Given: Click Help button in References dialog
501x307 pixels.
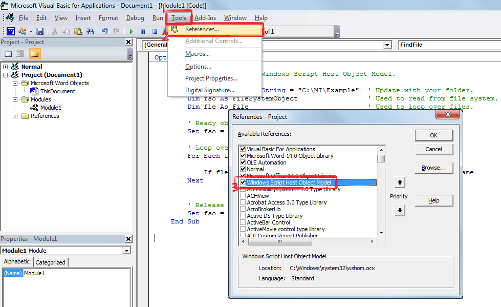Looking at the screenshot, I should [x=434, y=201].
